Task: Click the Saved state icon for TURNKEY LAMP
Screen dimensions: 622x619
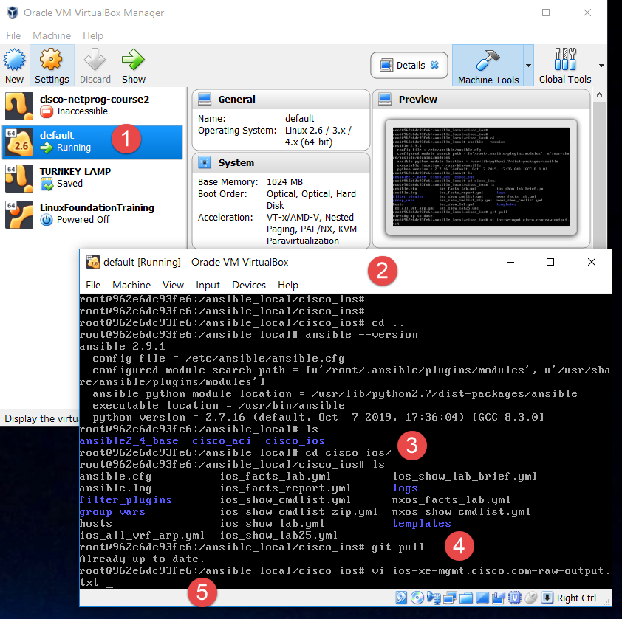Action: pyautogui.click(x=47, y=184)
